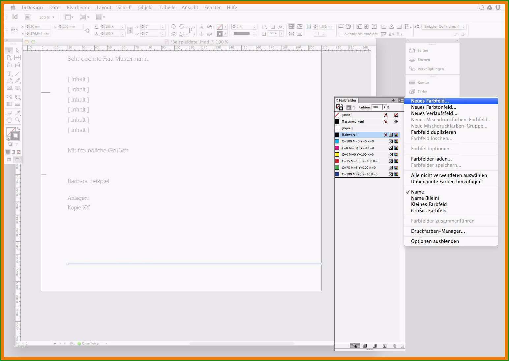This screenshot has height=361, width=509.
Task: Select the Ellipse tool
Action: (17, 88)
